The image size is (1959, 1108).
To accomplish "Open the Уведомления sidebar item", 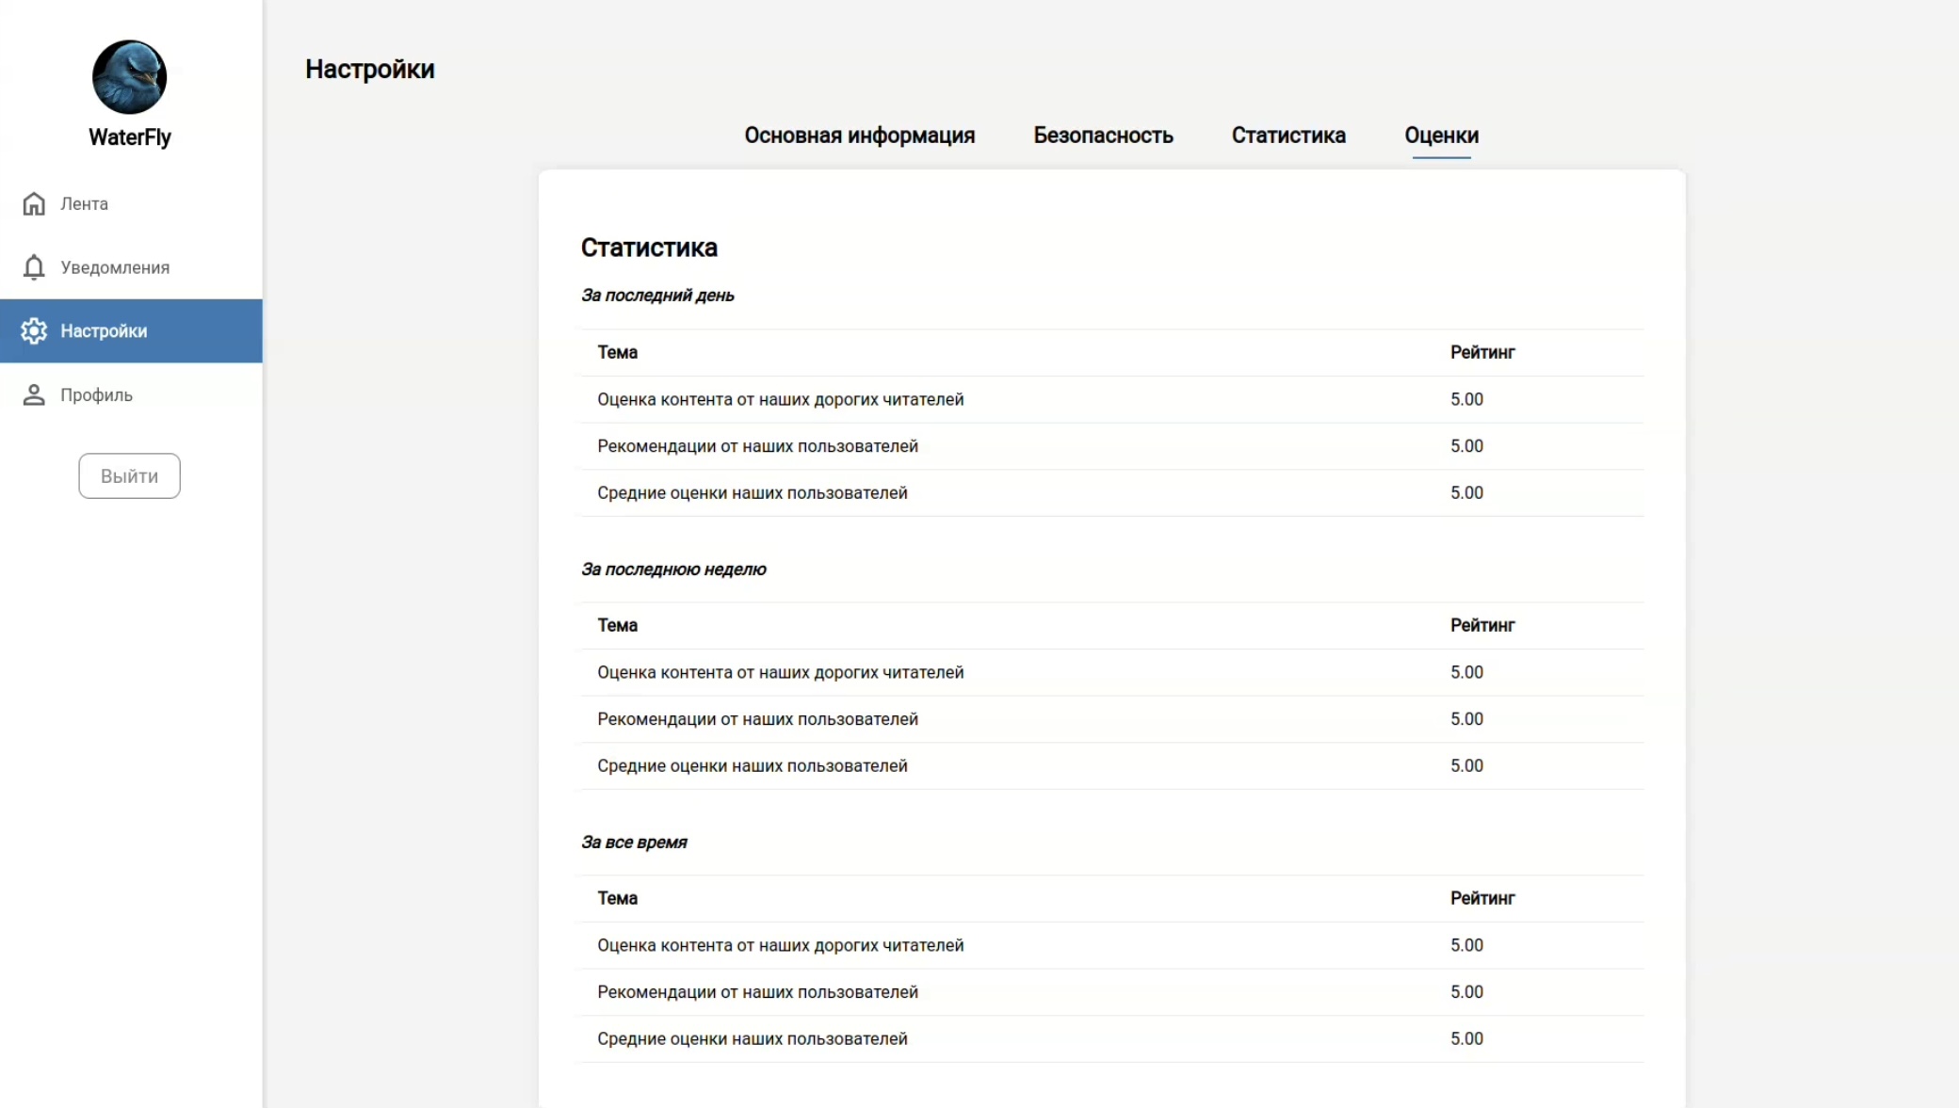I will 115,267.
